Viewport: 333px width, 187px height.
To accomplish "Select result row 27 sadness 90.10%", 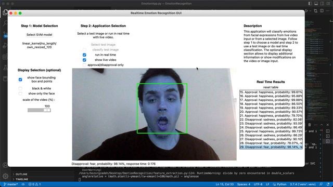I will pyautogui.click(x=271, y=139).
